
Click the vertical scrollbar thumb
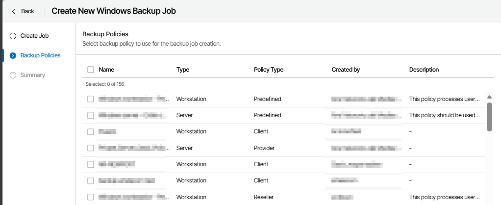[489, 116]
